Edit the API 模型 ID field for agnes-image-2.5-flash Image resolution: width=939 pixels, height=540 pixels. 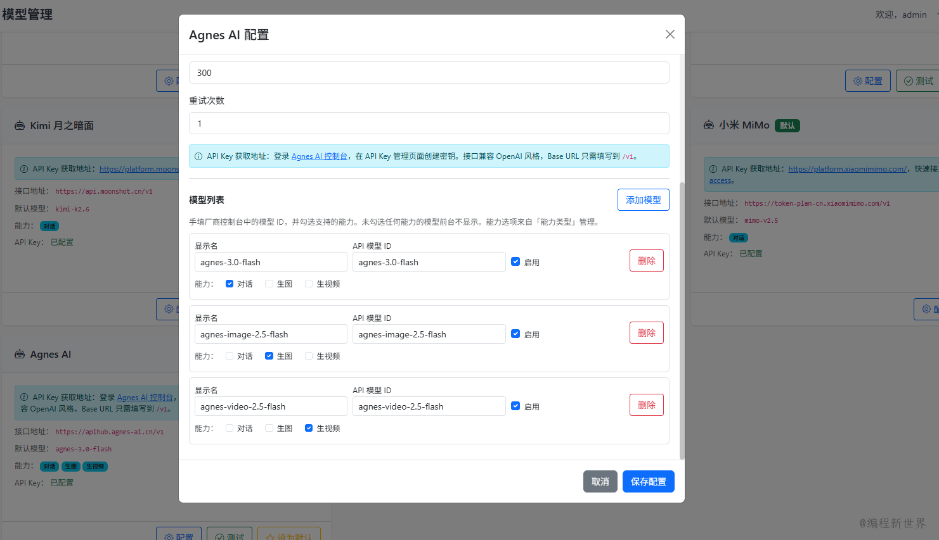429,334
